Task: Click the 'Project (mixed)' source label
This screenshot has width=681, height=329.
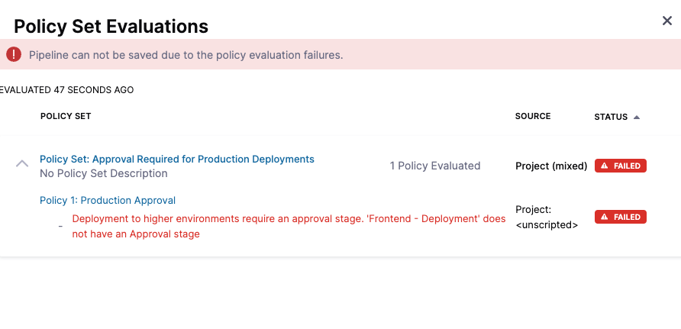Action: point(551,166)
